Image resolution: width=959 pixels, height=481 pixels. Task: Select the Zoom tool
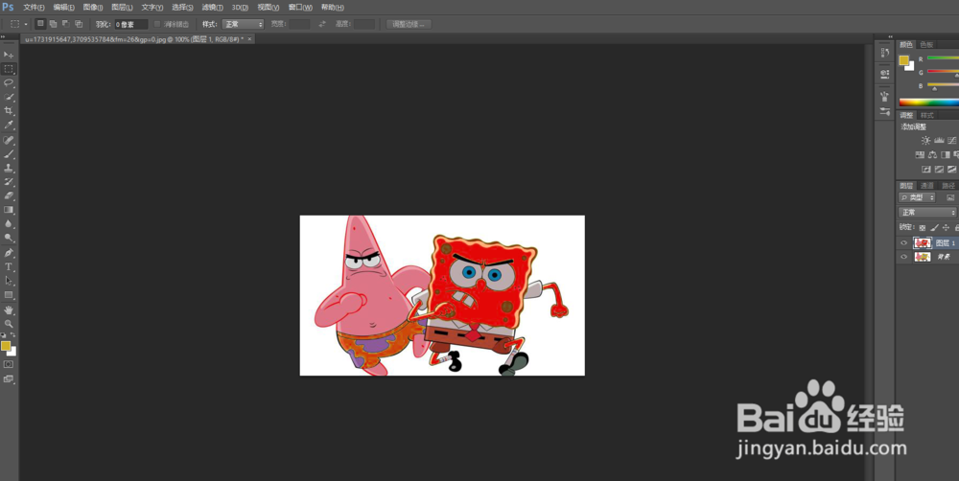pos(9,324)
